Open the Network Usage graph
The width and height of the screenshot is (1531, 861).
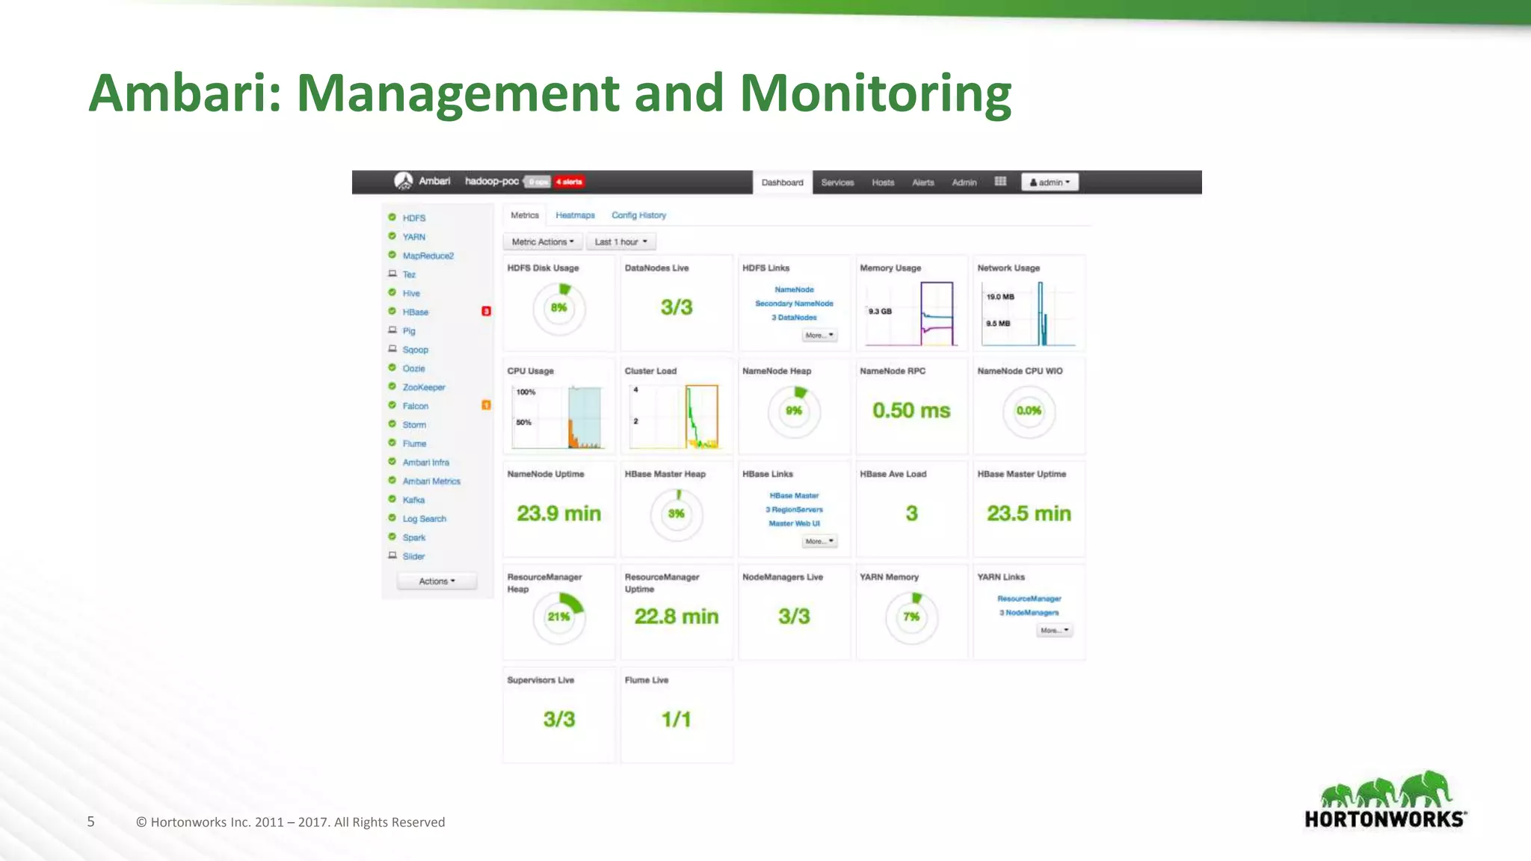click(x=1029, y=314)
